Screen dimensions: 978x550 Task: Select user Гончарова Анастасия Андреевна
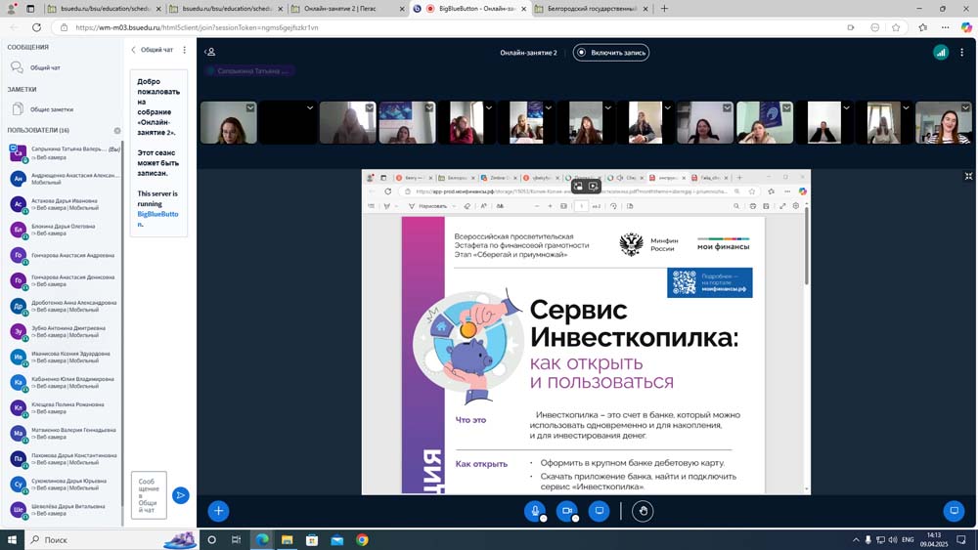pyautogui.click(x=65, y=255)
